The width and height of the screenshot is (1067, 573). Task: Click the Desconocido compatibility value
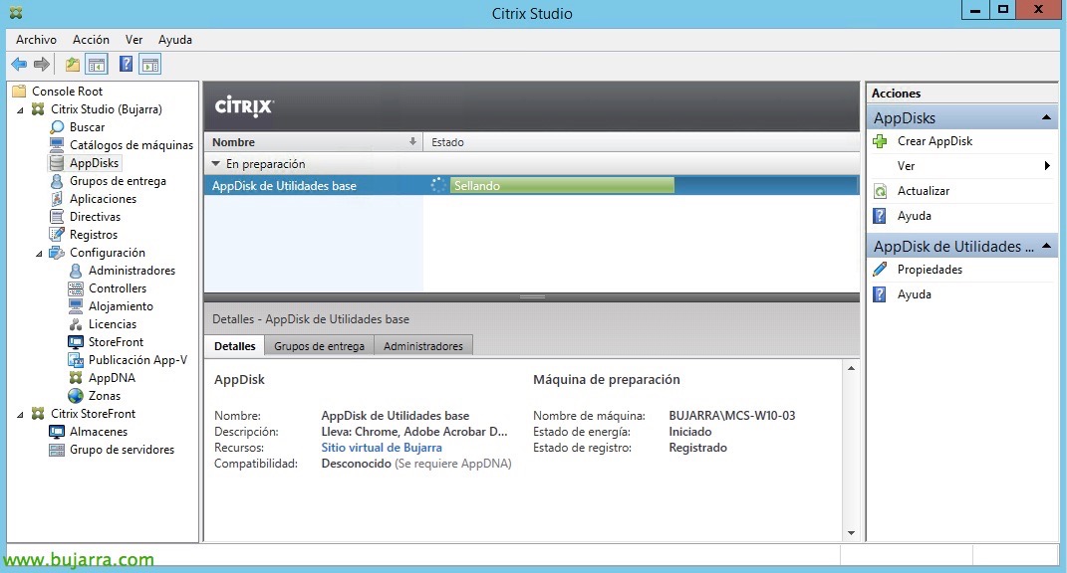click(356, 464)
